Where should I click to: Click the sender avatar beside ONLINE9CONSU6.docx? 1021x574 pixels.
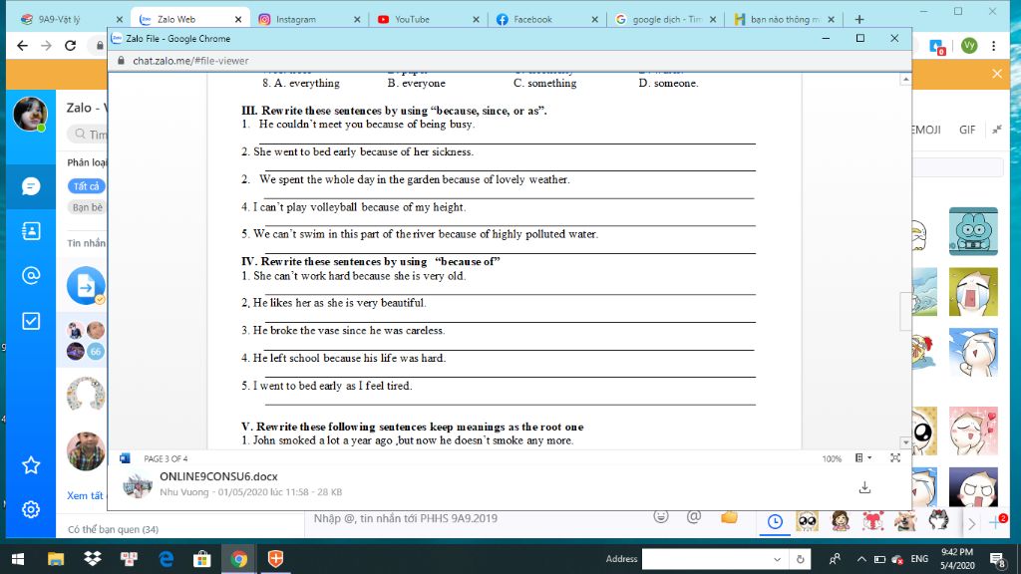pos(138,485)
